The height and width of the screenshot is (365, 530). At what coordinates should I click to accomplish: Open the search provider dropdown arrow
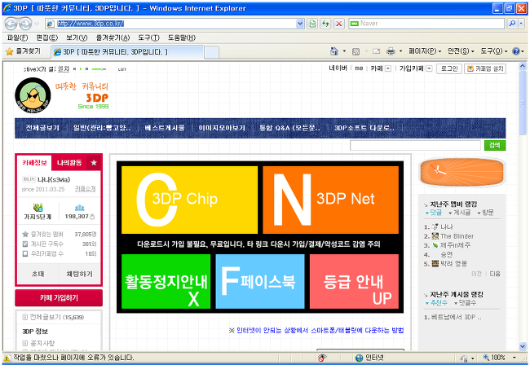522,24
